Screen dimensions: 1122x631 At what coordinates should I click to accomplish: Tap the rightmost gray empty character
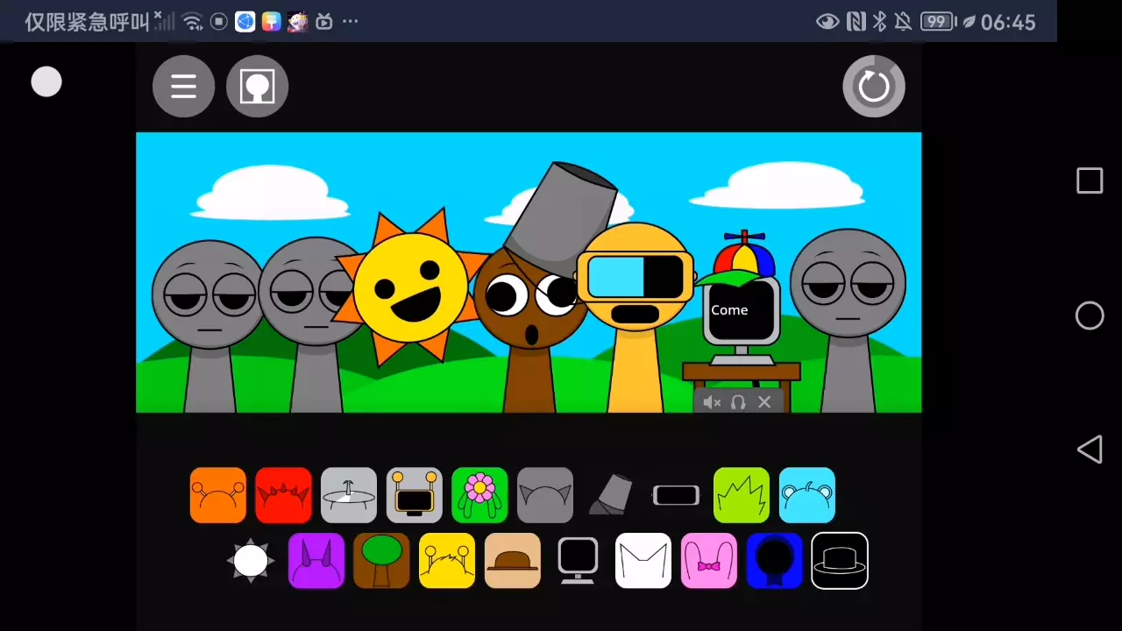pos(848,320)
